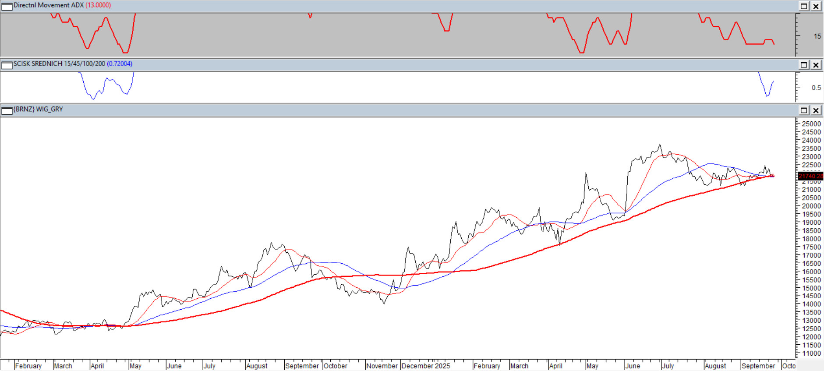Click the ADX value readout 13.0000
Viewport: 824px width, 371px height.
click(98, 5)
